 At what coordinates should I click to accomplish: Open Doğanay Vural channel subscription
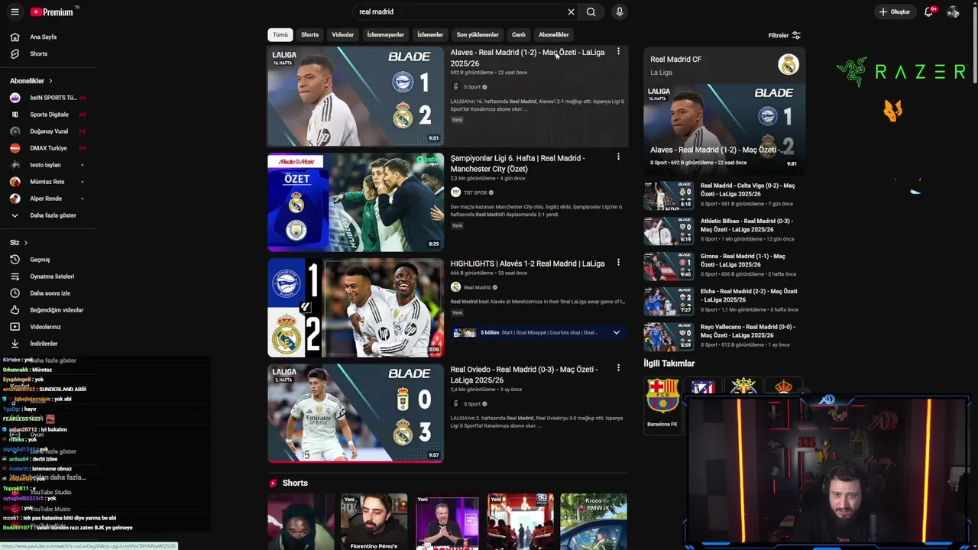tap(47, 131)
